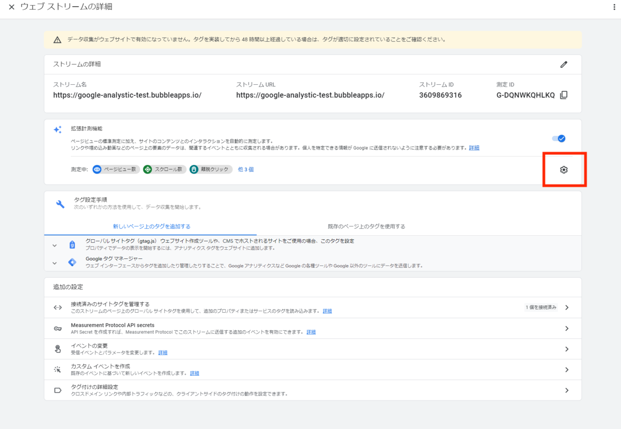Open 詳細 link for connected site tags

pos(328,311)
